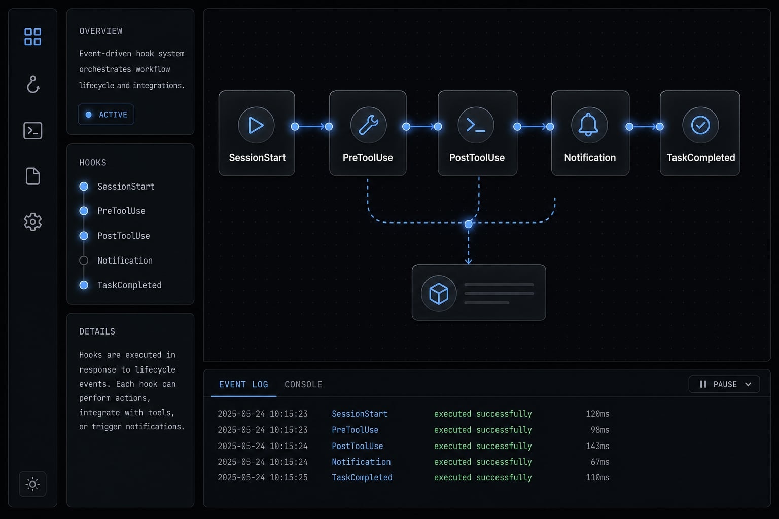The width and height of the screenshot is (779, 519).
Task: Toggle the PostToolUse hook indicator dot
Action: coord(84,236)
